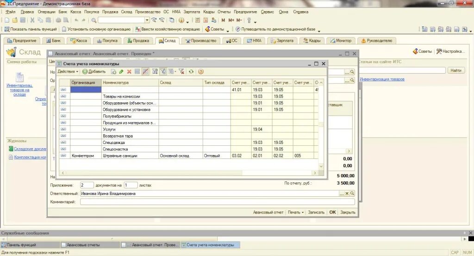Open the Печать dropdown
Image resolution: width=474 pixels, height=256 pixels.
[296, 212]
